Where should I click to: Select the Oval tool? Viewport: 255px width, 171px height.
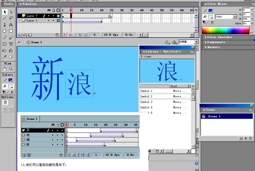[5, 31]
